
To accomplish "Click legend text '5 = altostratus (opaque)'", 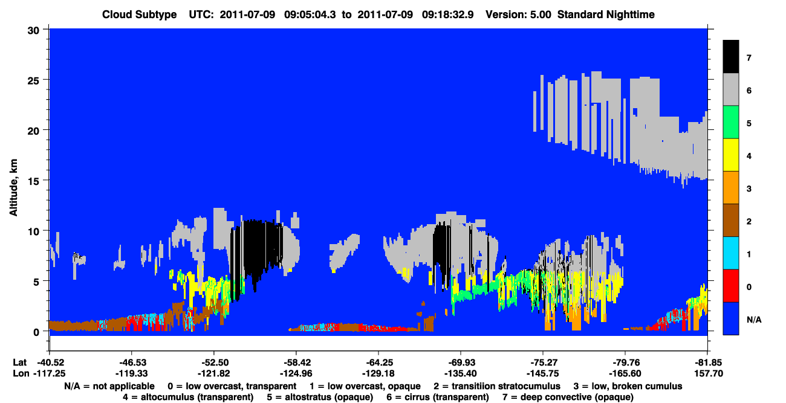I will pyautogui.click(x=320, y=398).
